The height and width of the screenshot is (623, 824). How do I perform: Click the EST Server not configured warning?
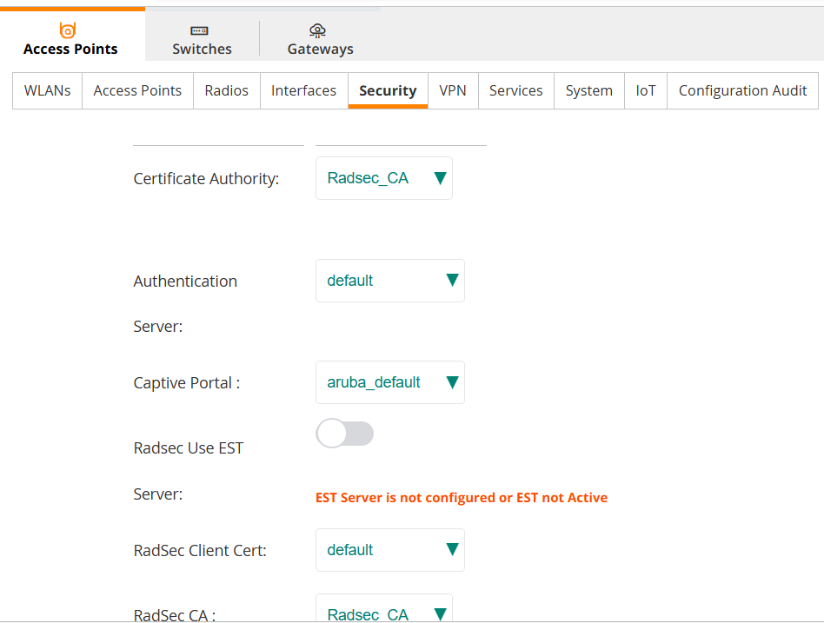coord(462,498)
